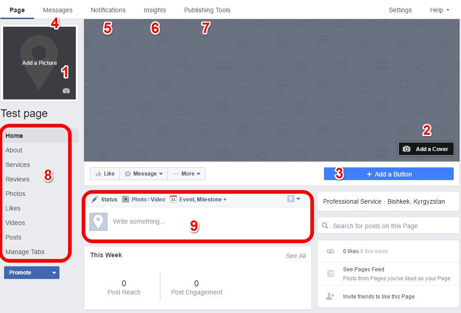
Task: Click the people icon next to 0 likes
Action: pyautogui.click(x=330, y=251)
